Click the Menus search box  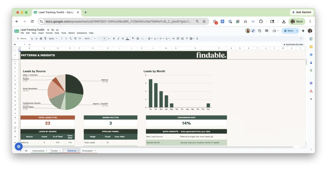click(22, 39)
